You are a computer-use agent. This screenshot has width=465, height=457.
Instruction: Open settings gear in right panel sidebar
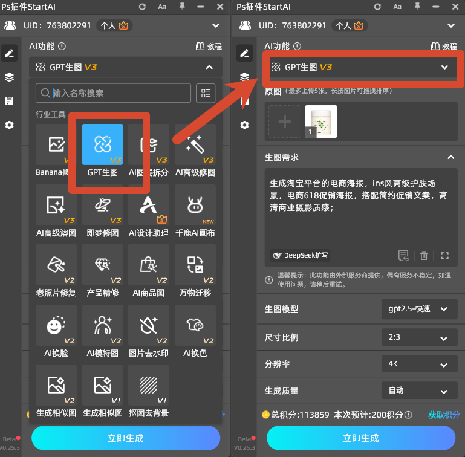click(x=244, y=125)
